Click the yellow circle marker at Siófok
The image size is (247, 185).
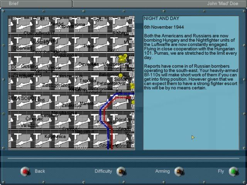tap(120, 76)
